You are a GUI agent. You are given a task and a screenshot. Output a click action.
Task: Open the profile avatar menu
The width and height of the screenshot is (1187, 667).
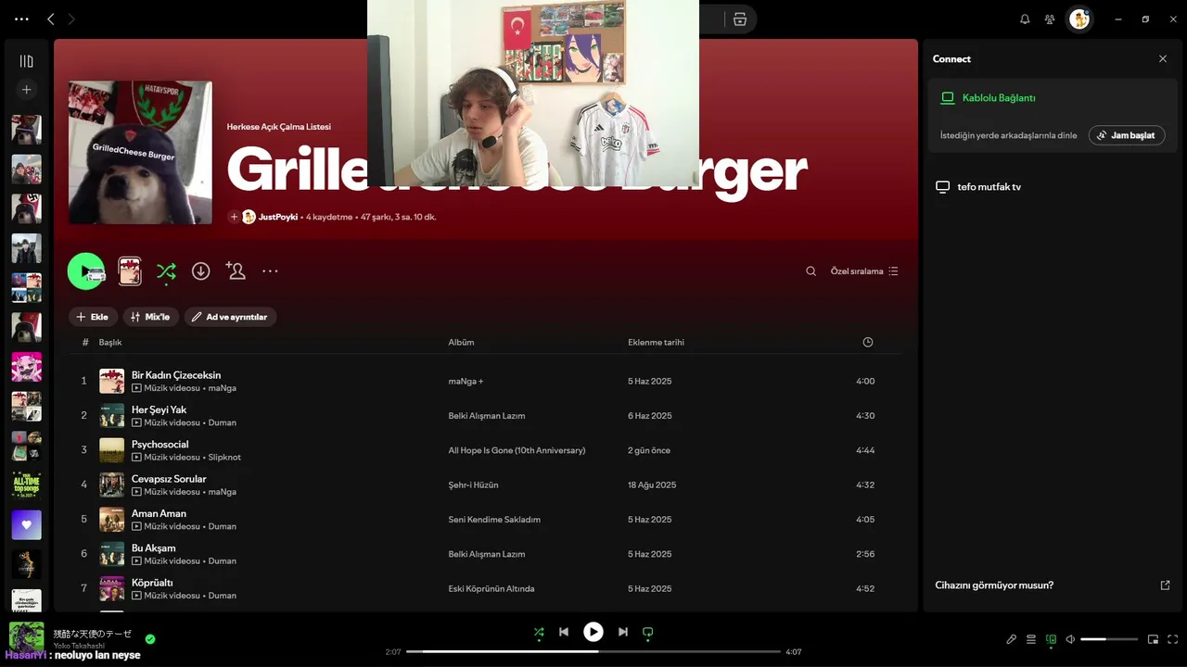tap(1079, 19)
